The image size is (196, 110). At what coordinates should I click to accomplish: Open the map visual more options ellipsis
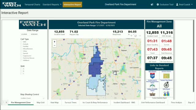[140, 36]
